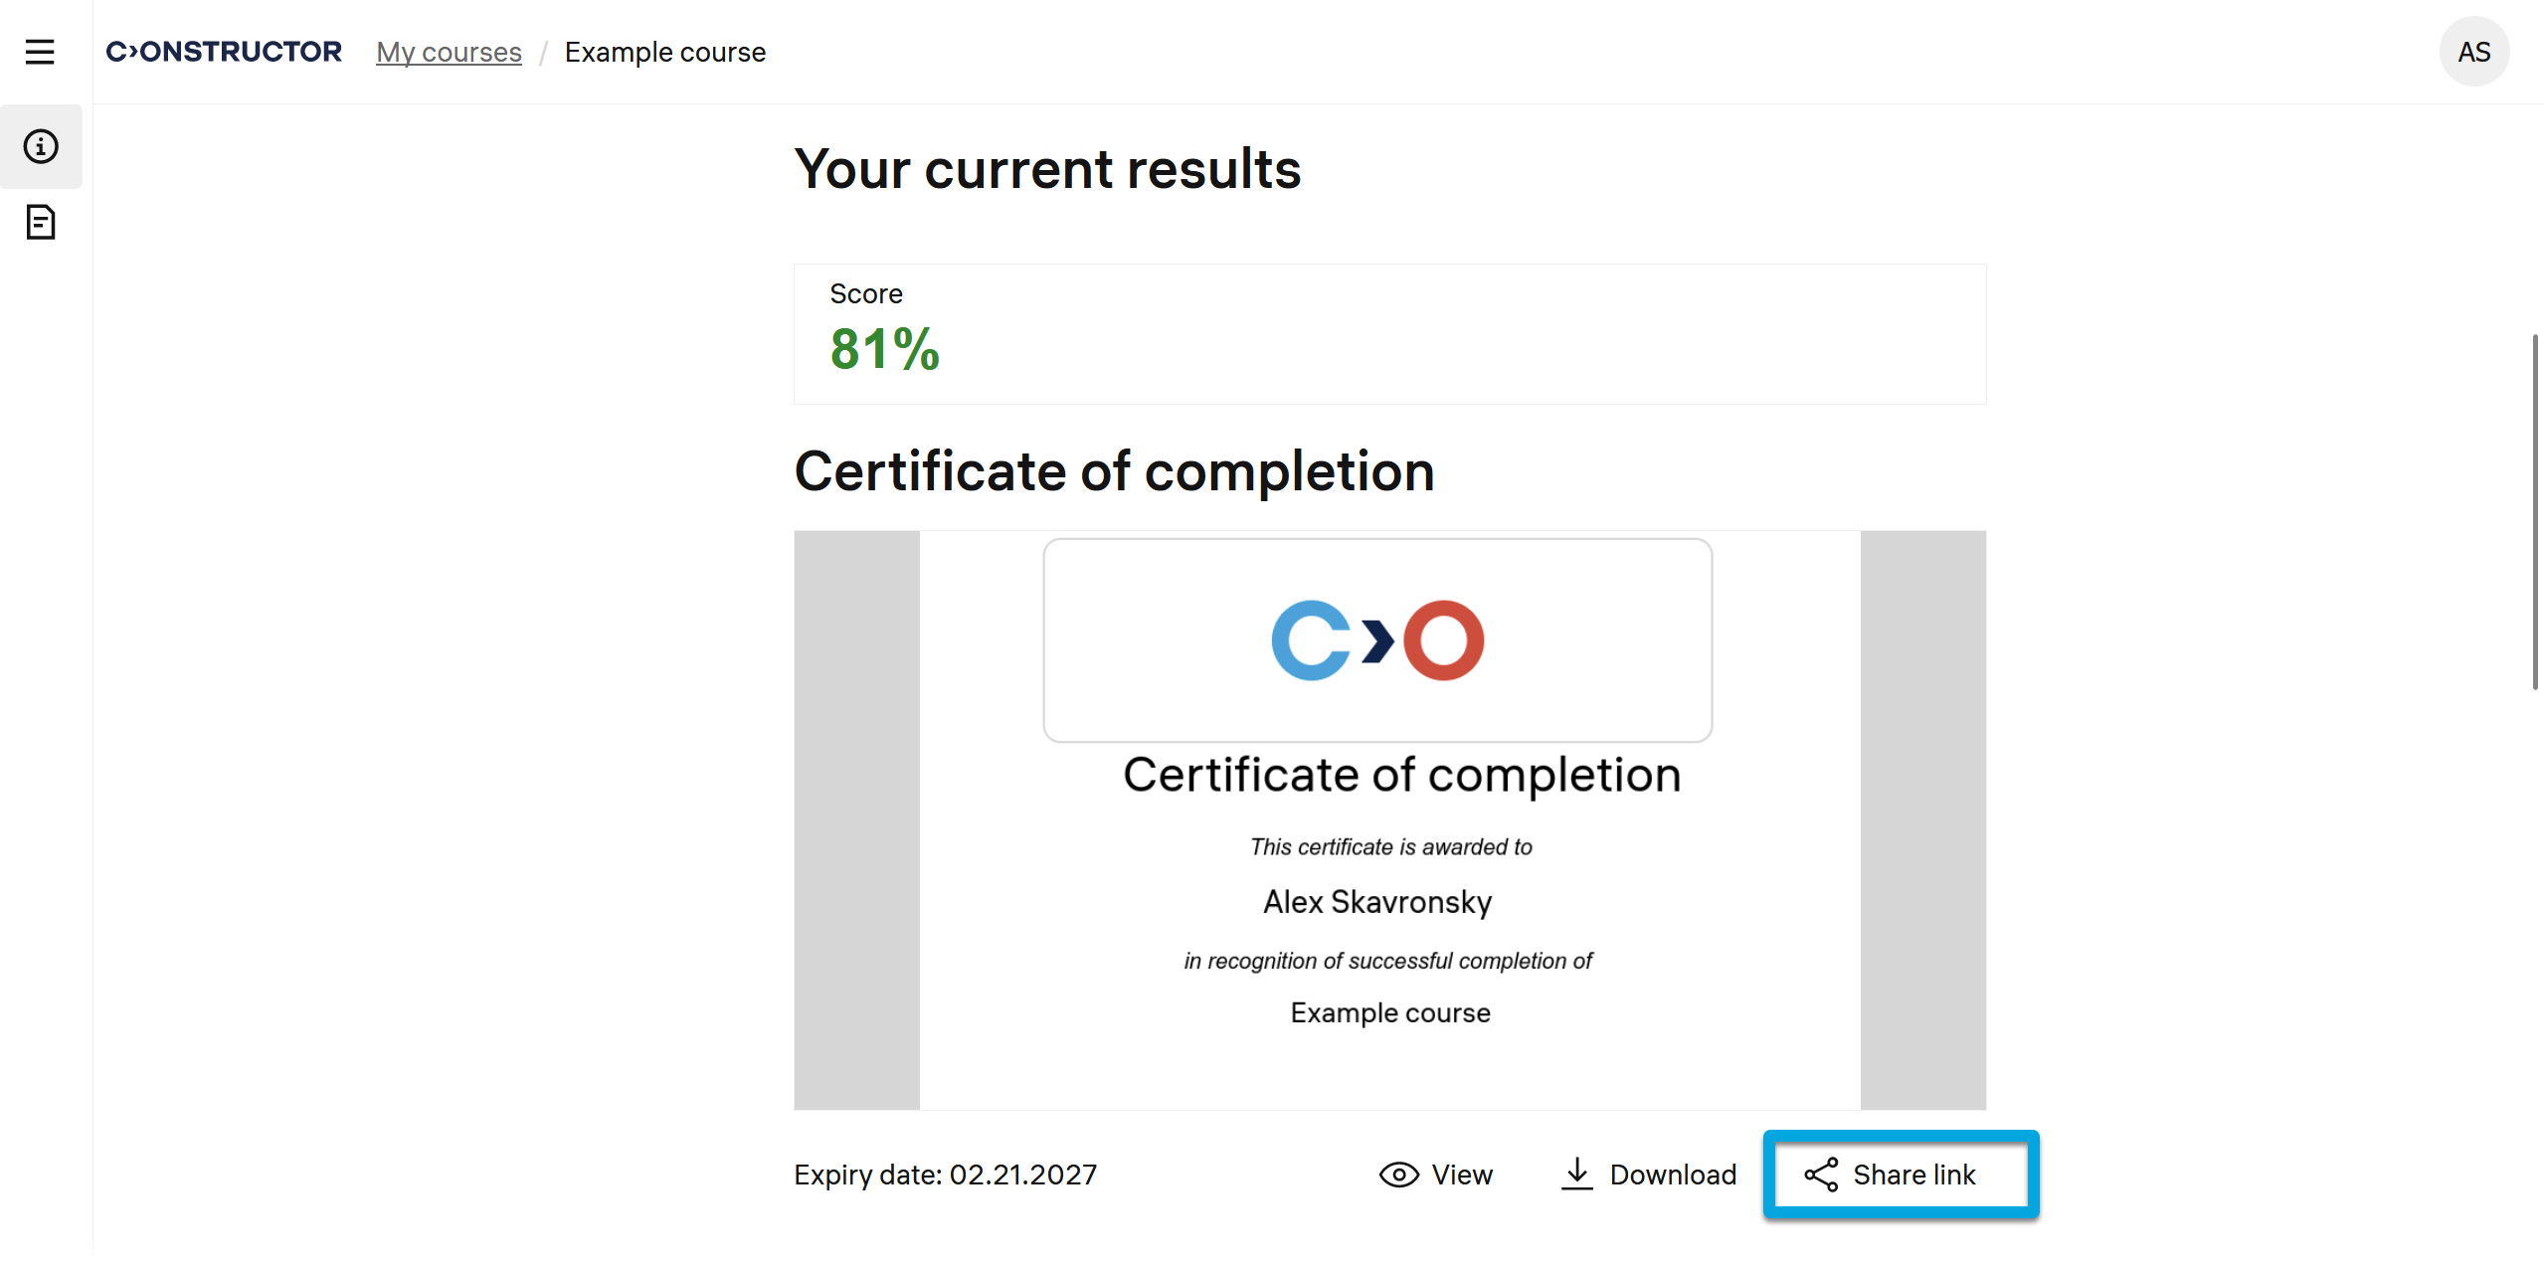Click the View button label
The width and height of the screenshot is (2544, 1265).
1462,1175
